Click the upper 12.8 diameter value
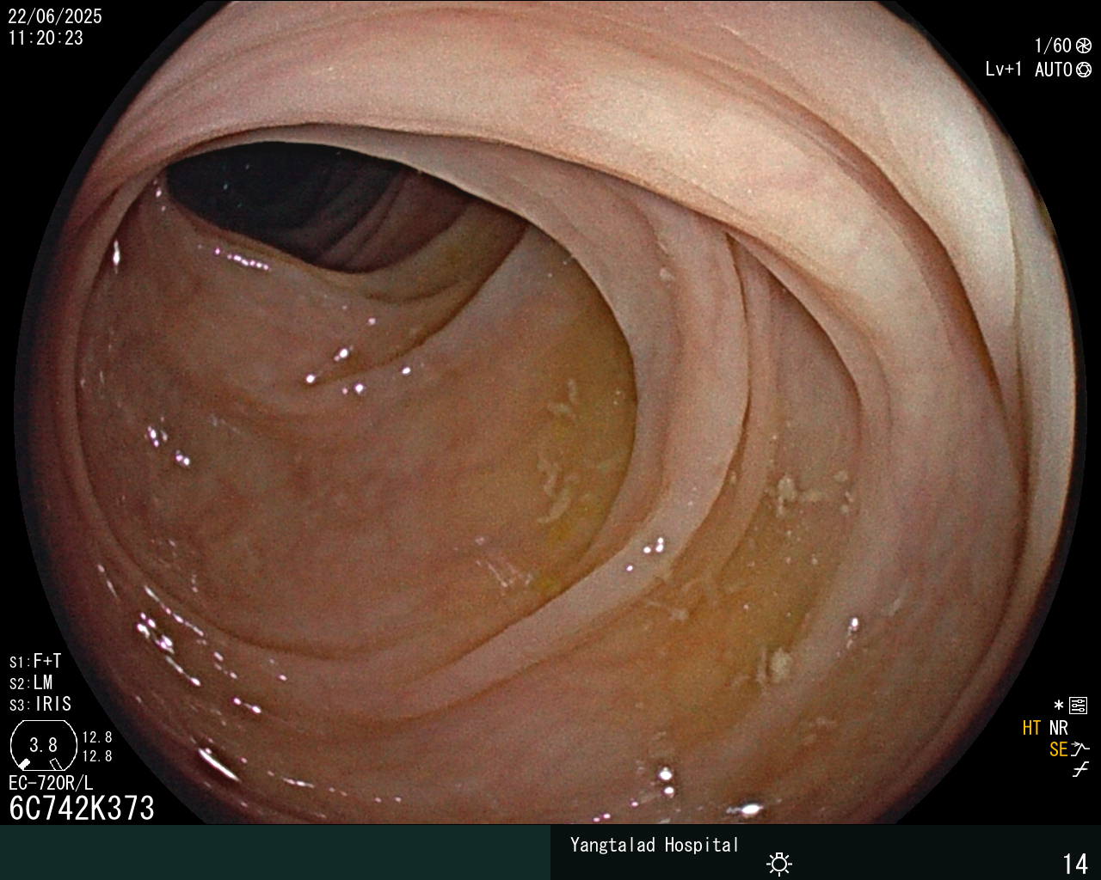The image size is (1101, 880). pos(97,737)
